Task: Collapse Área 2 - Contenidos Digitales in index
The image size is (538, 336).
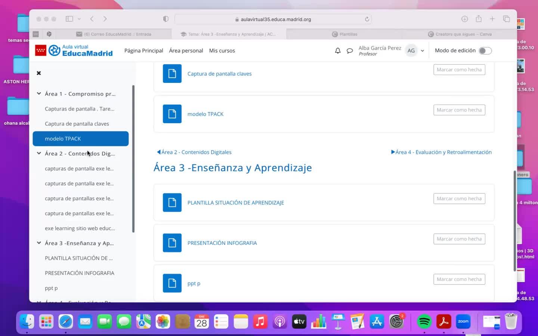Action: tap(39, 153)
